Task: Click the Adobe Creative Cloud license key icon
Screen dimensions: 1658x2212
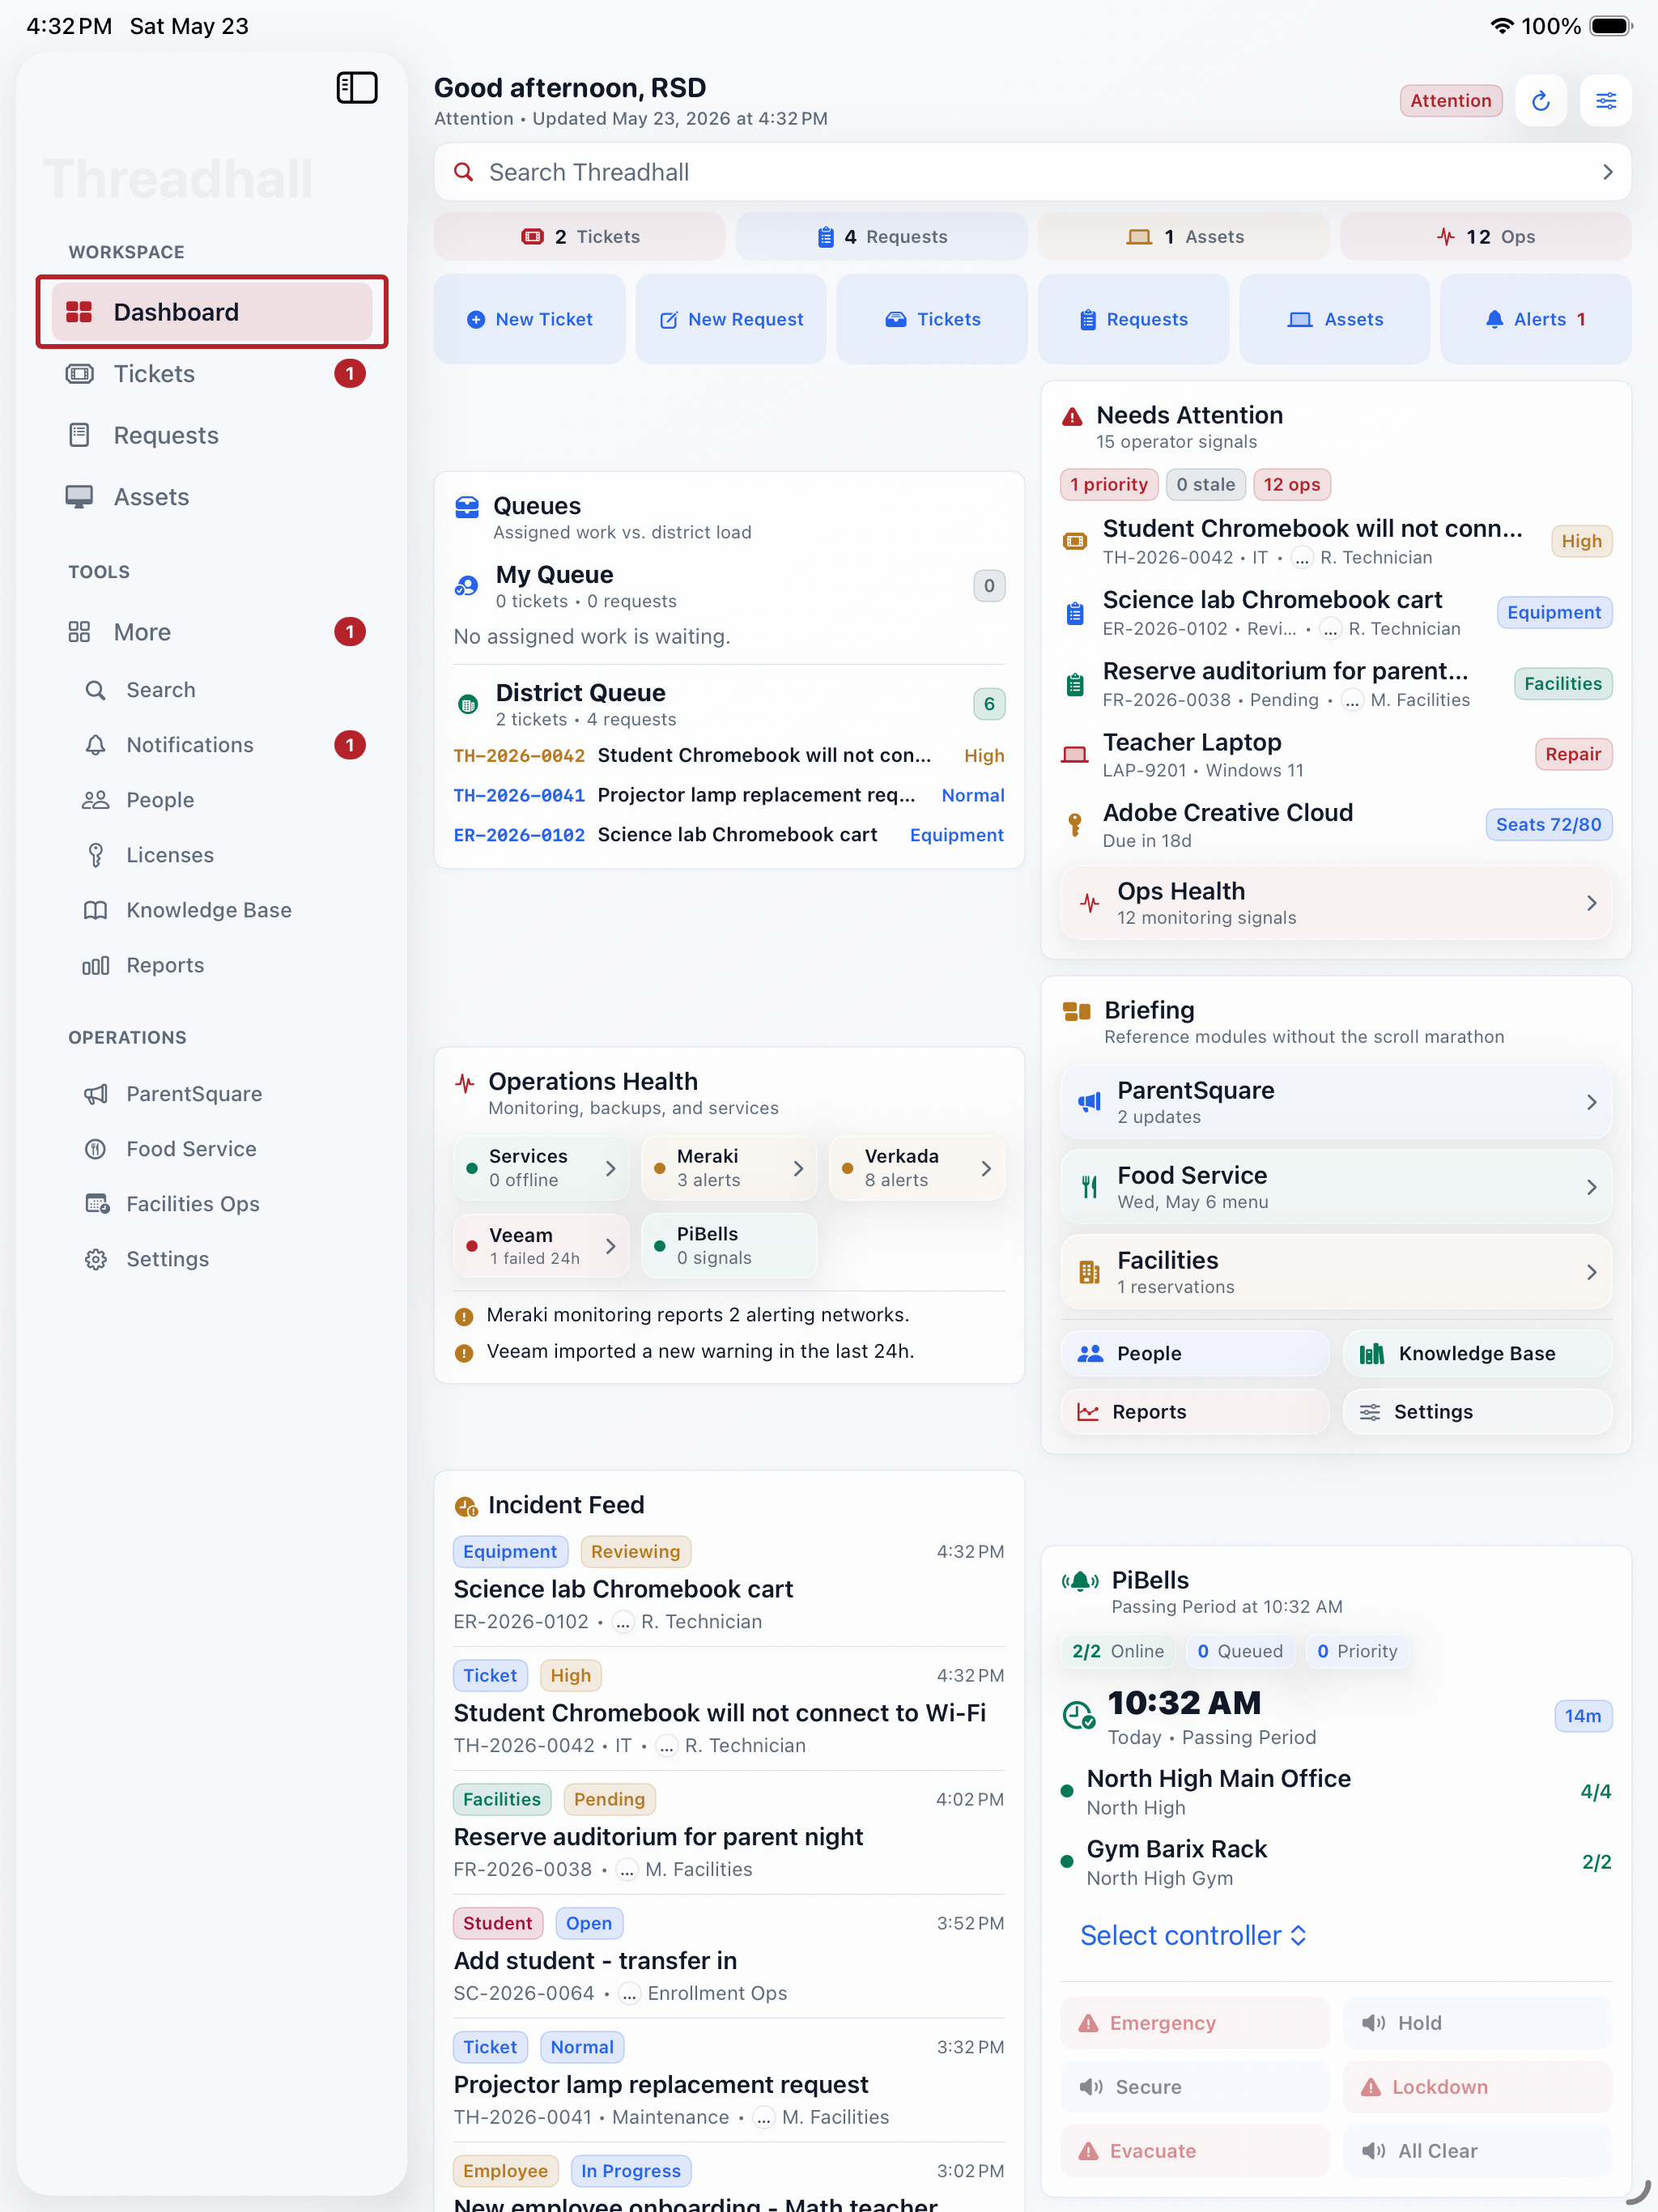Action: (x=1075, y=825)
